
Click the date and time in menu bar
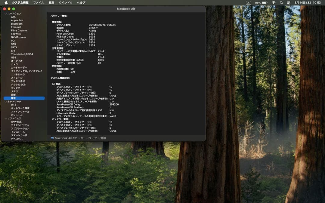pyautogui.click(x=307, y=2)
